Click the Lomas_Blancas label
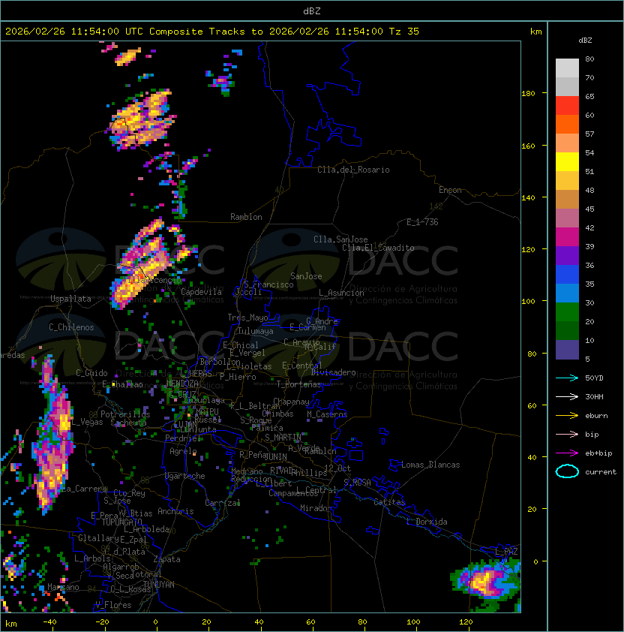The width and height of the screenshot is (624, 632). coord(430,465)
